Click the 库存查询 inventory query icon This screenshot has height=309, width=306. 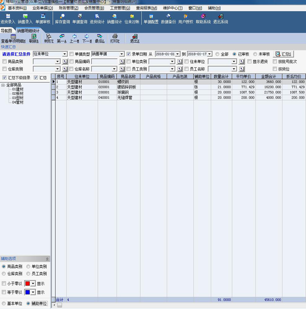coord(62,19)
